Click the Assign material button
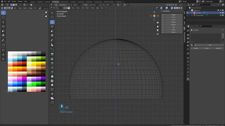 [x=196, y=48]
